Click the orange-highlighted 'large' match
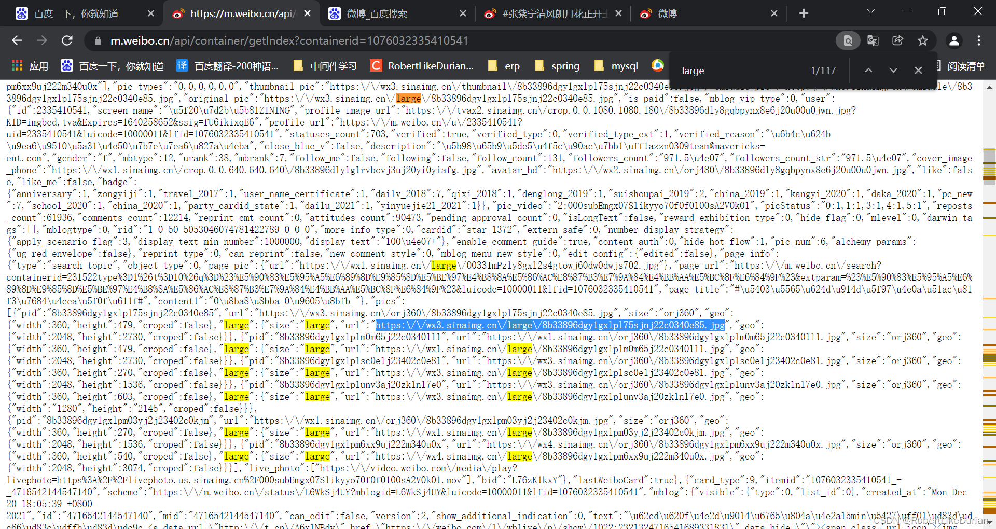The height and width of the screenshot is (529, 996). pyautogui.click(x=408, y=99)
